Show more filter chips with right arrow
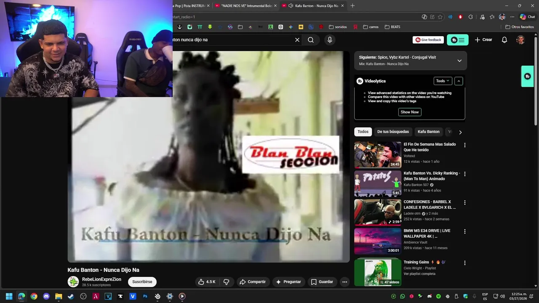Image resolution: width=539 pixels, height=303 pixels. (460, 132)
